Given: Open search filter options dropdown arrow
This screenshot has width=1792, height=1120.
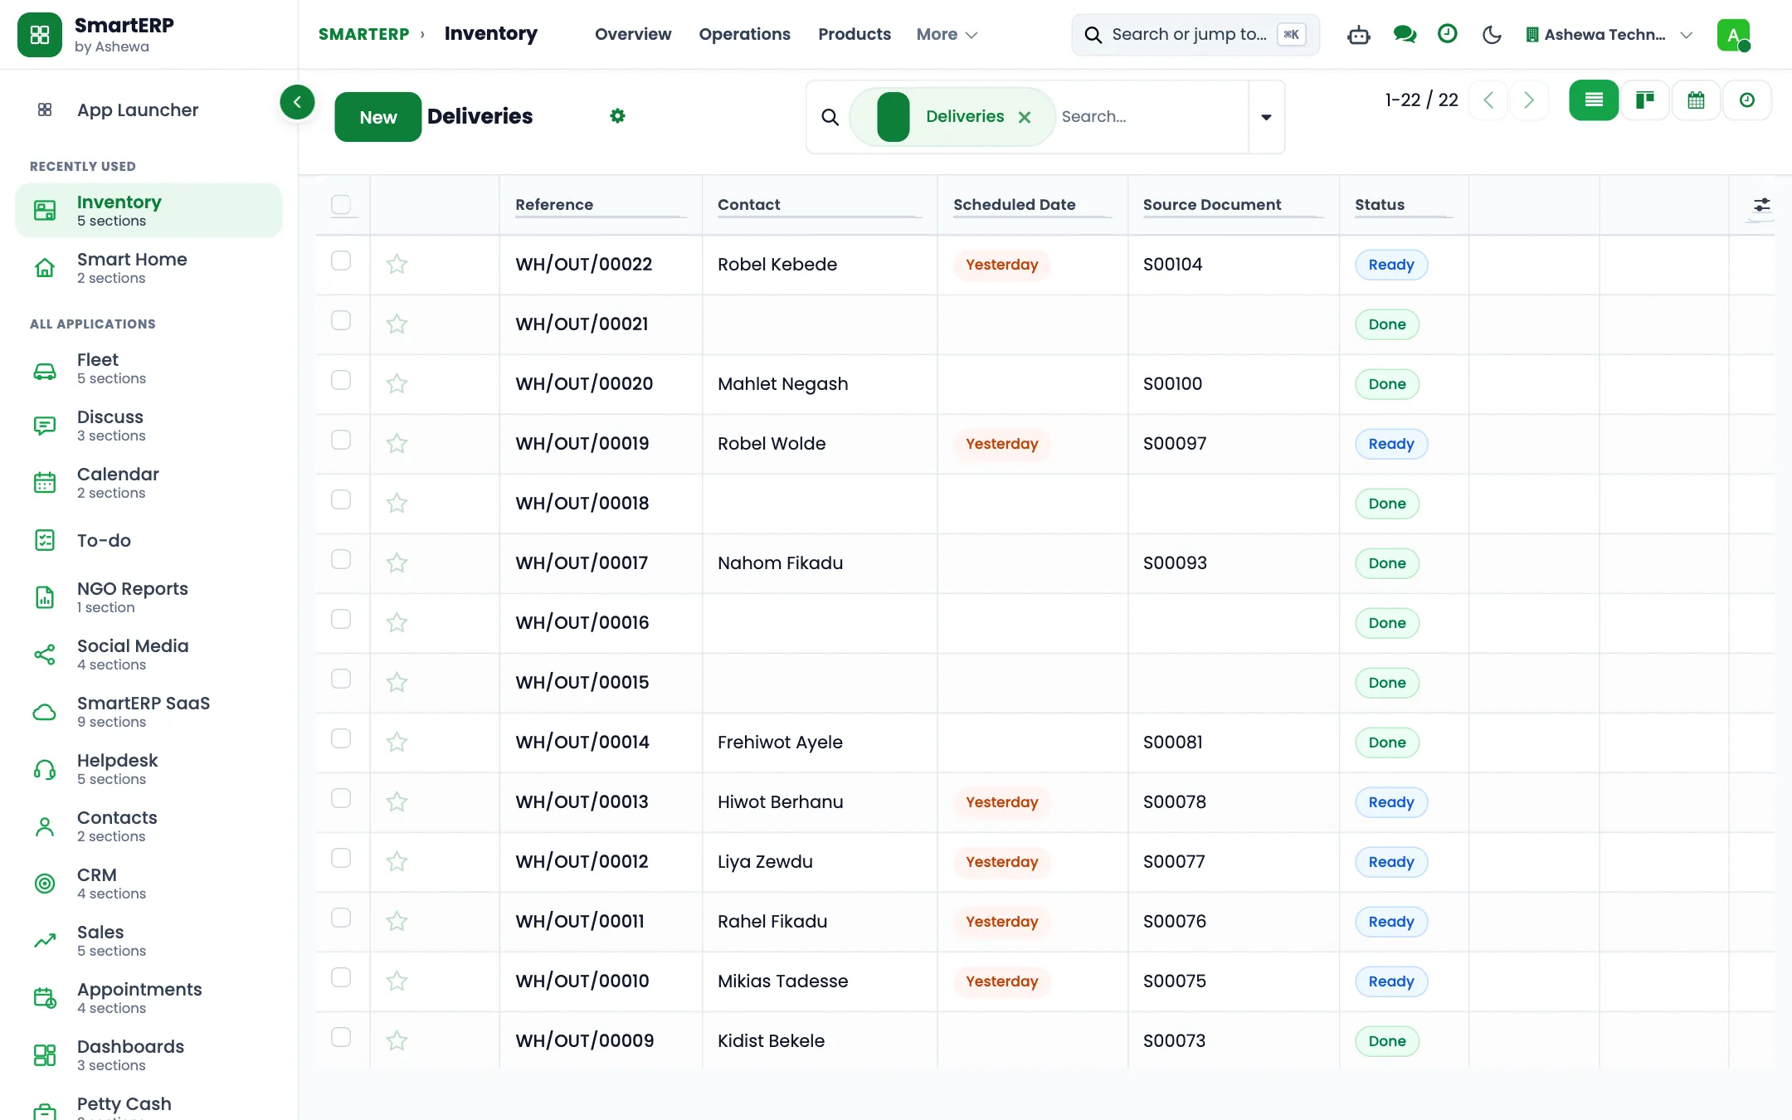Looking at the screenshot, I should pyautogui.click(x=1266, y=117).
